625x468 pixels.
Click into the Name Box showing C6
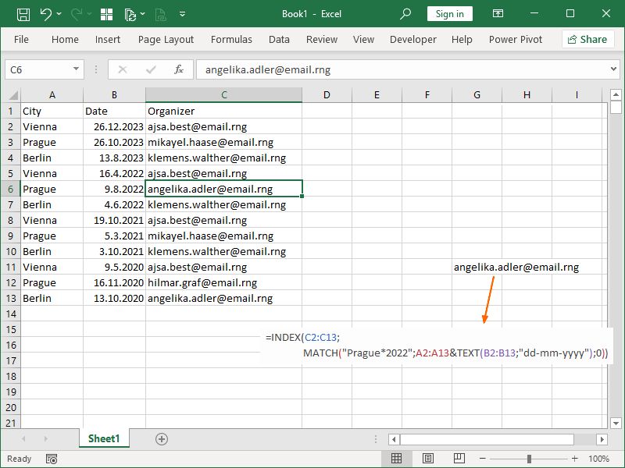pyautogui.click(x=37, y=70)
